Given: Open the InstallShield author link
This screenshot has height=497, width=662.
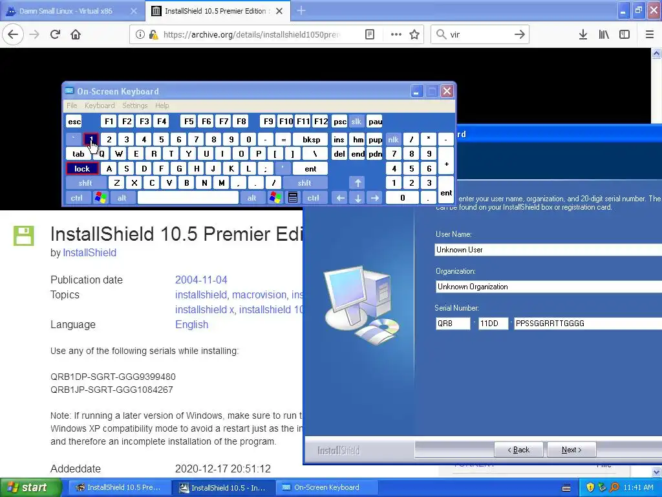Looking at the screenshot, I should 89,253.
